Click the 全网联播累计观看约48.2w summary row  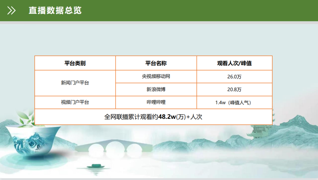(x=153, y=117)
